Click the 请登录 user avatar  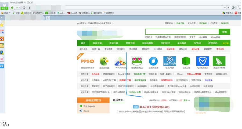4,6
